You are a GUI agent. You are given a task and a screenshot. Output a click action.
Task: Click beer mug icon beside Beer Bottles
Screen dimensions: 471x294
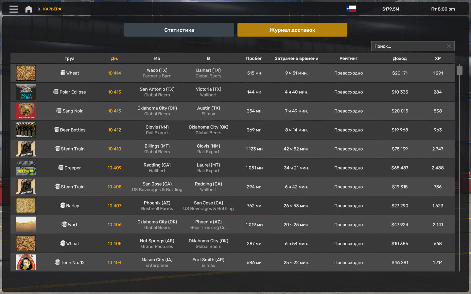pyautogui.click(x=56, y=130)
